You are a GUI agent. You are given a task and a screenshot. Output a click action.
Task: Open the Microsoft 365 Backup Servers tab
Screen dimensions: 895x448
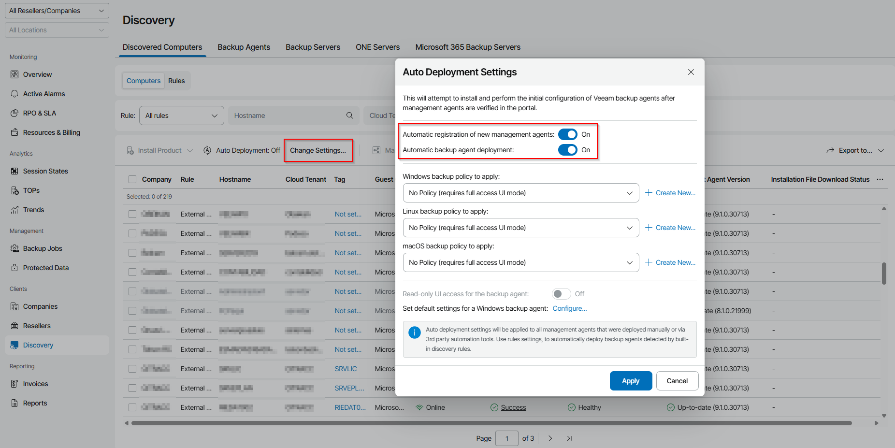click(x=467, y=47)
